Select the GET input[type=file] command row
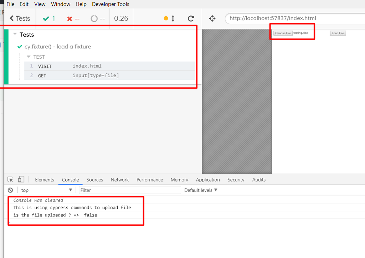Screen dimensions: 365x258 110,75
